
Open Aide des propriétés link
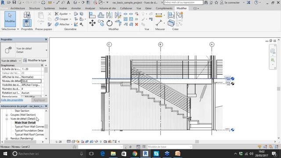12,100
